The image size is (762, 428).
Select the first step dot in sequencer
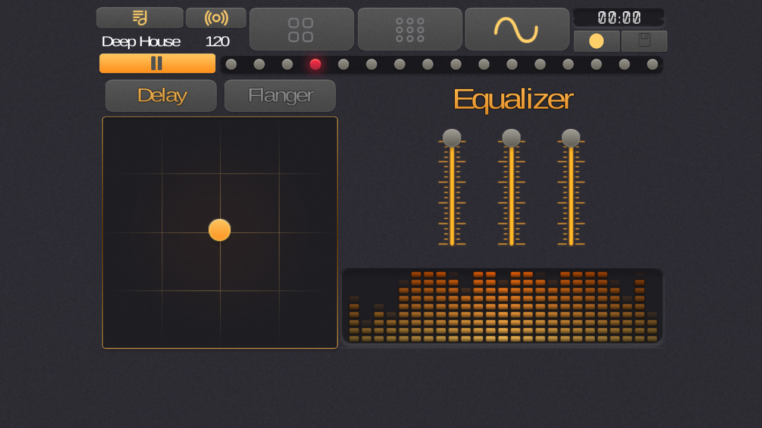(x=231, y=64)
